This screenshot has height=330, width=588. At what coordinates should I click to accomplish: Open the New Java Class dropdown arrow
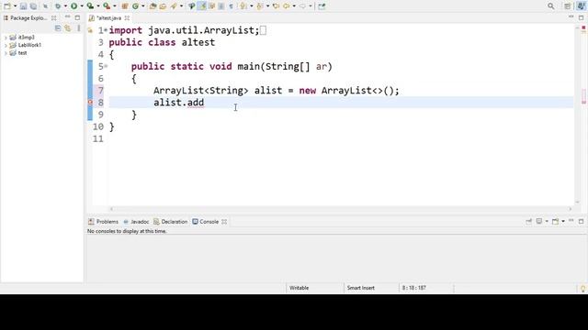click(x=143, y=6)
